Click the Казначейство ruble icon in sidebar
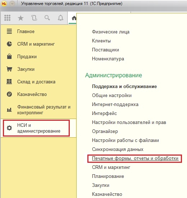This screenshot has width=187, height=198. click(x=9, y=94)
